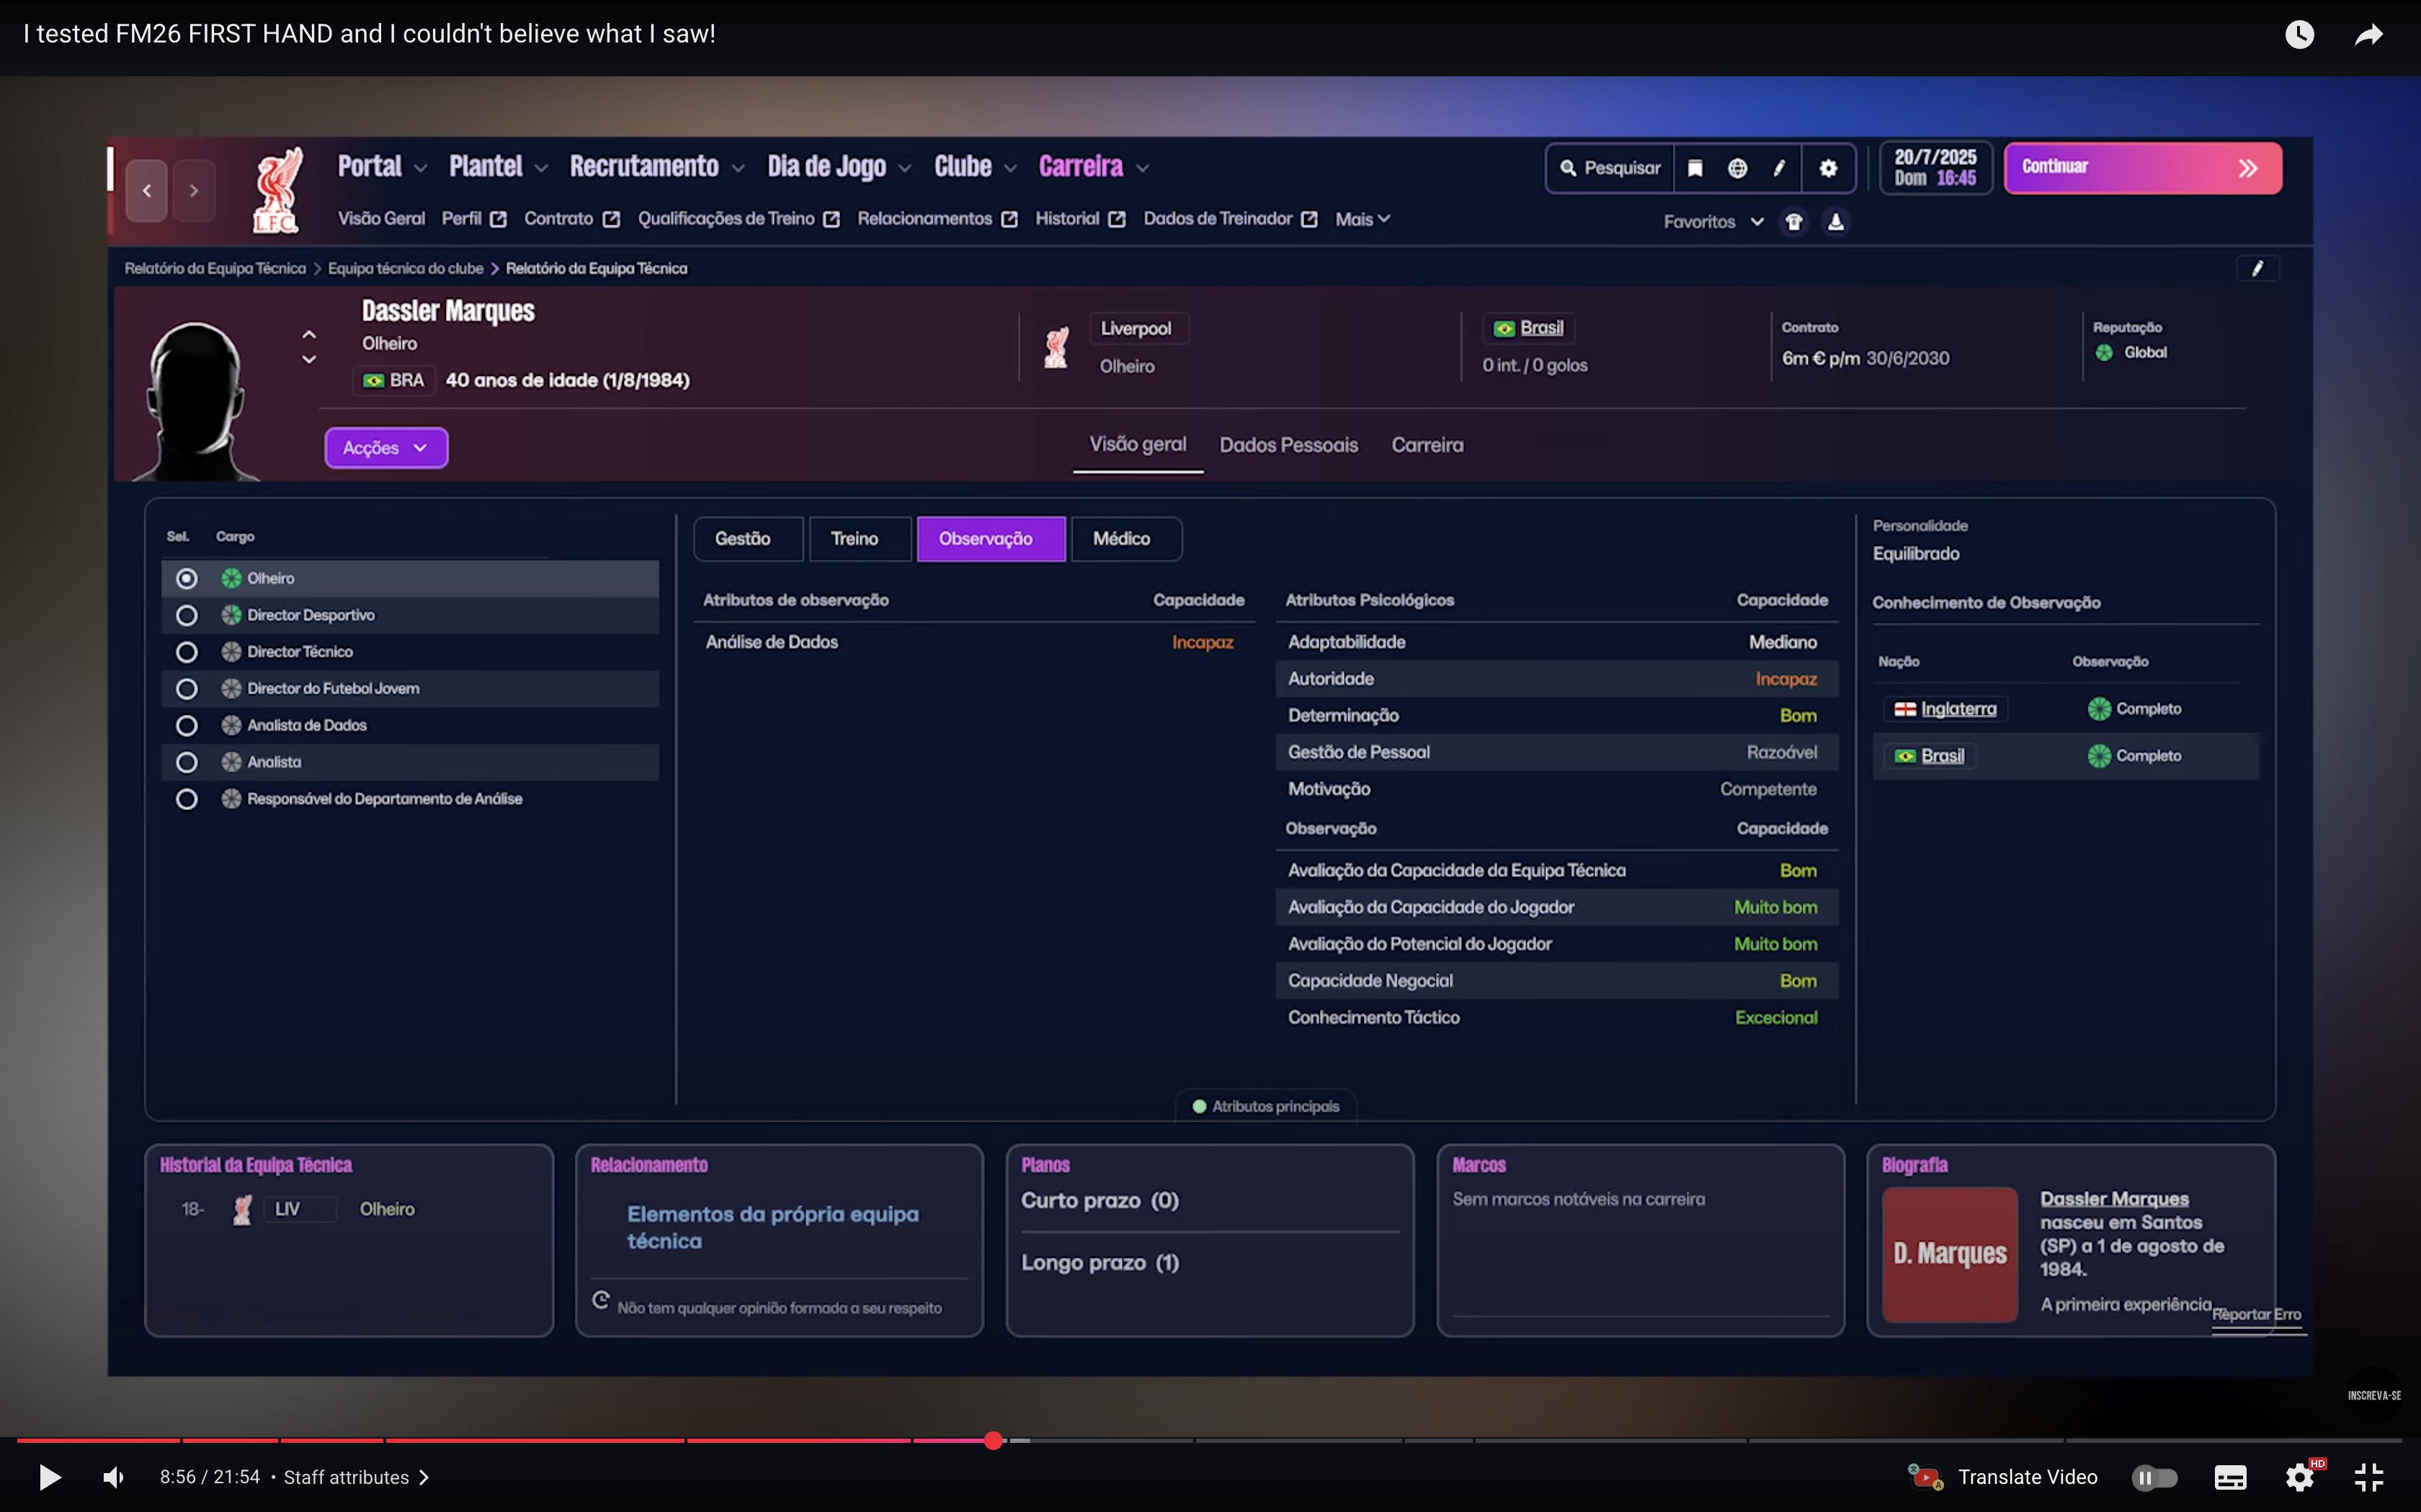Click the Watch later clock icon
The width and height of the screenshot is (2421, 1512).
(2299, 35)
